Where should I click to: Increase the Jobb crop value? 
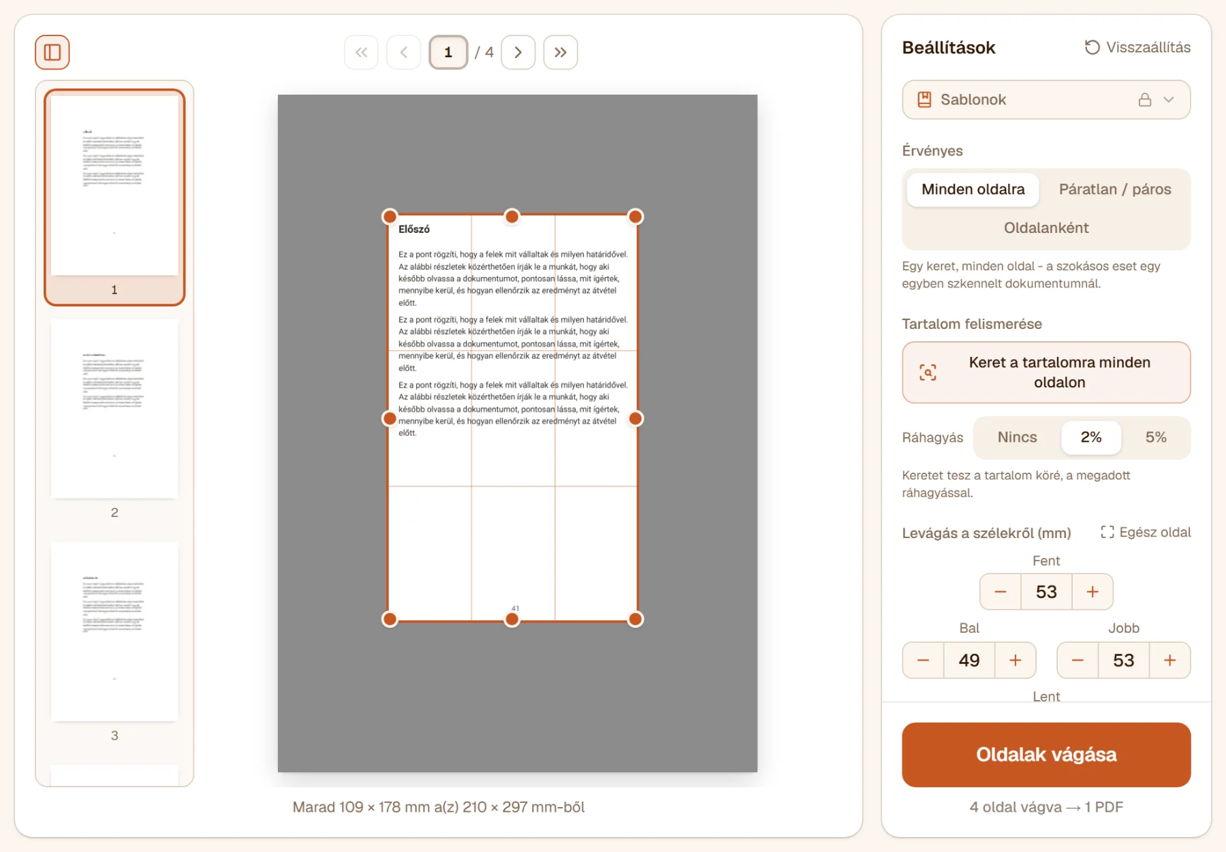1170,660
